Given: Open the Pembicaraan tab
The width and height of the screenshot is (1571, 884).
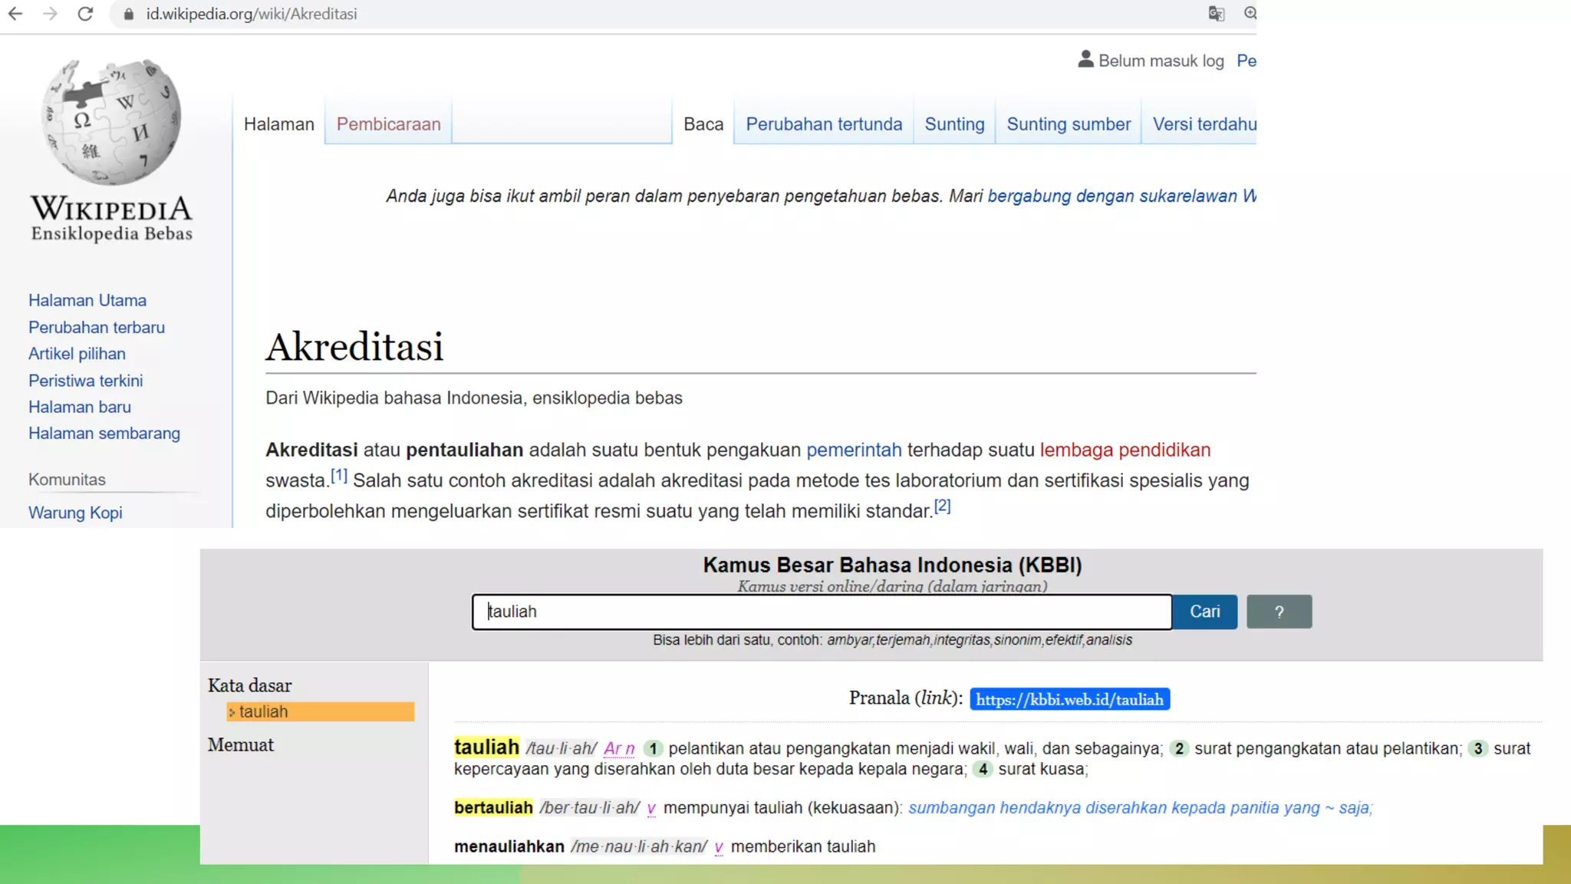Looking at the screenshot, I should (388, 124).
